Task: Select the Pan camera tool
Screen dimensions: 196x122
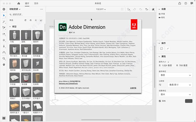Action: coord(4,40)
